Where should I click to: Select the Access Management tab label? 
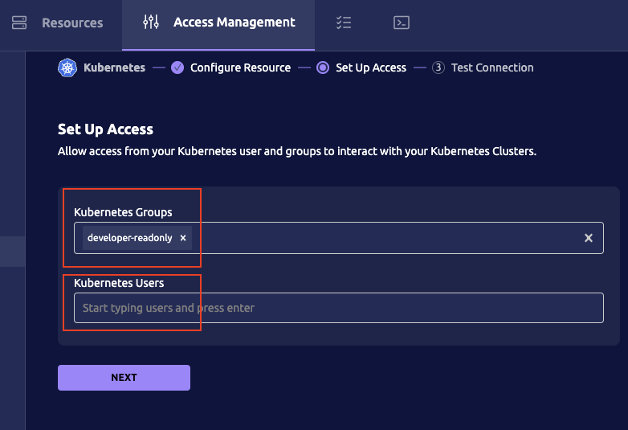tap(234, 23)
